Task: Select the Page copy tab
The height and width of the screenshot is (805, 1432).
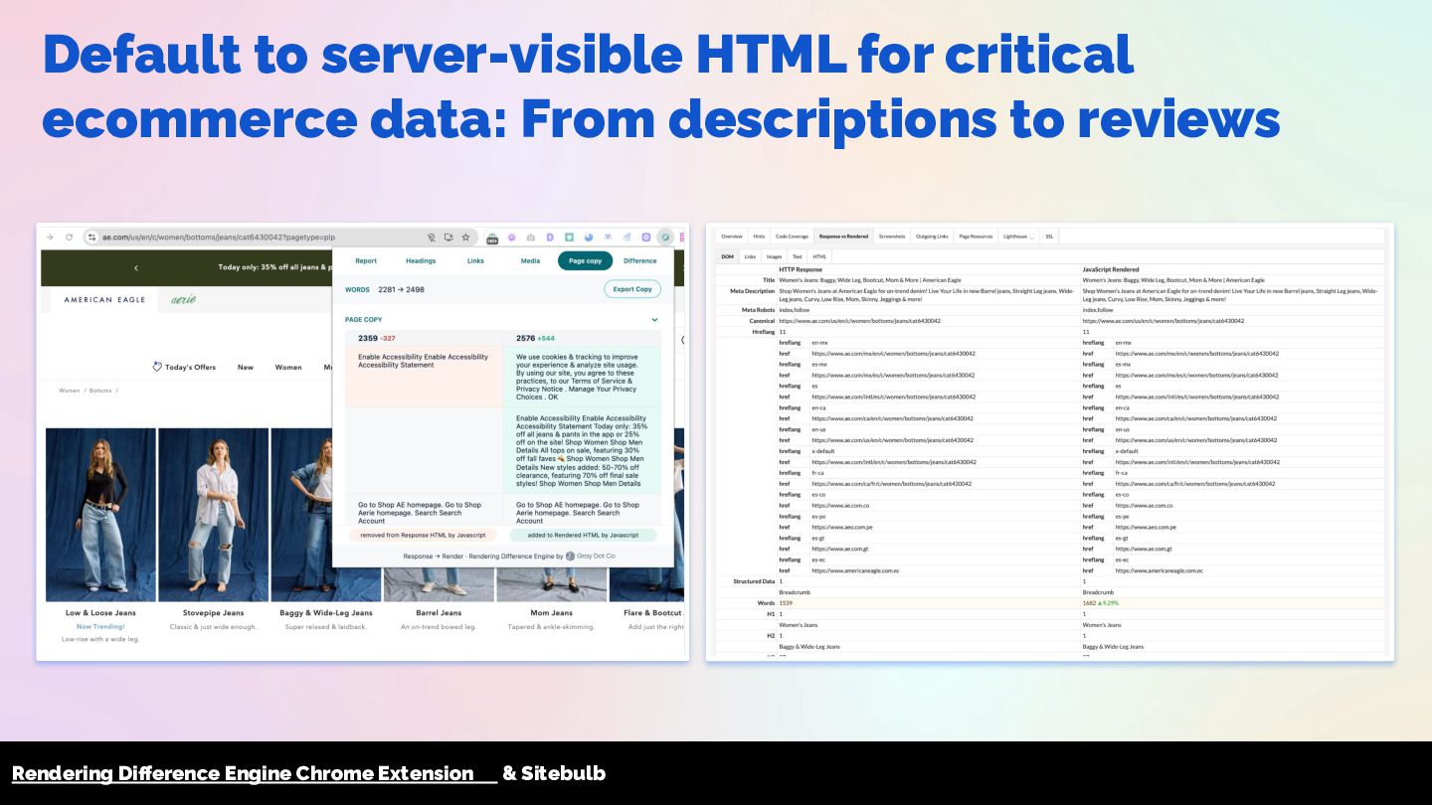Action: tap(585, 260)
